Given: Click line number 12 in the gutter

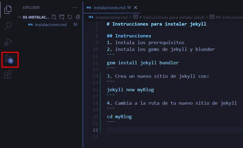Looking at the screenshot, I should click(95, 63).
